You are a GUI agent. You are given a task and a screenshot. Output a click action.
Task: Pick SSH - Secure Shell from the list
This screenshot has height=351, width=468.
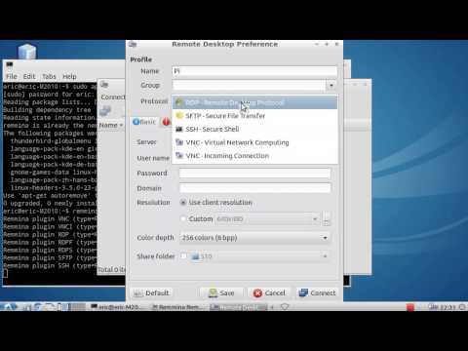(x=254, y=129)
